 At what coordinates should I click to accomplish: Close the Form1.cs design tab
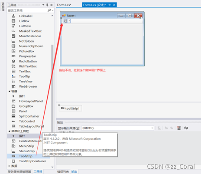pos(114,5)
